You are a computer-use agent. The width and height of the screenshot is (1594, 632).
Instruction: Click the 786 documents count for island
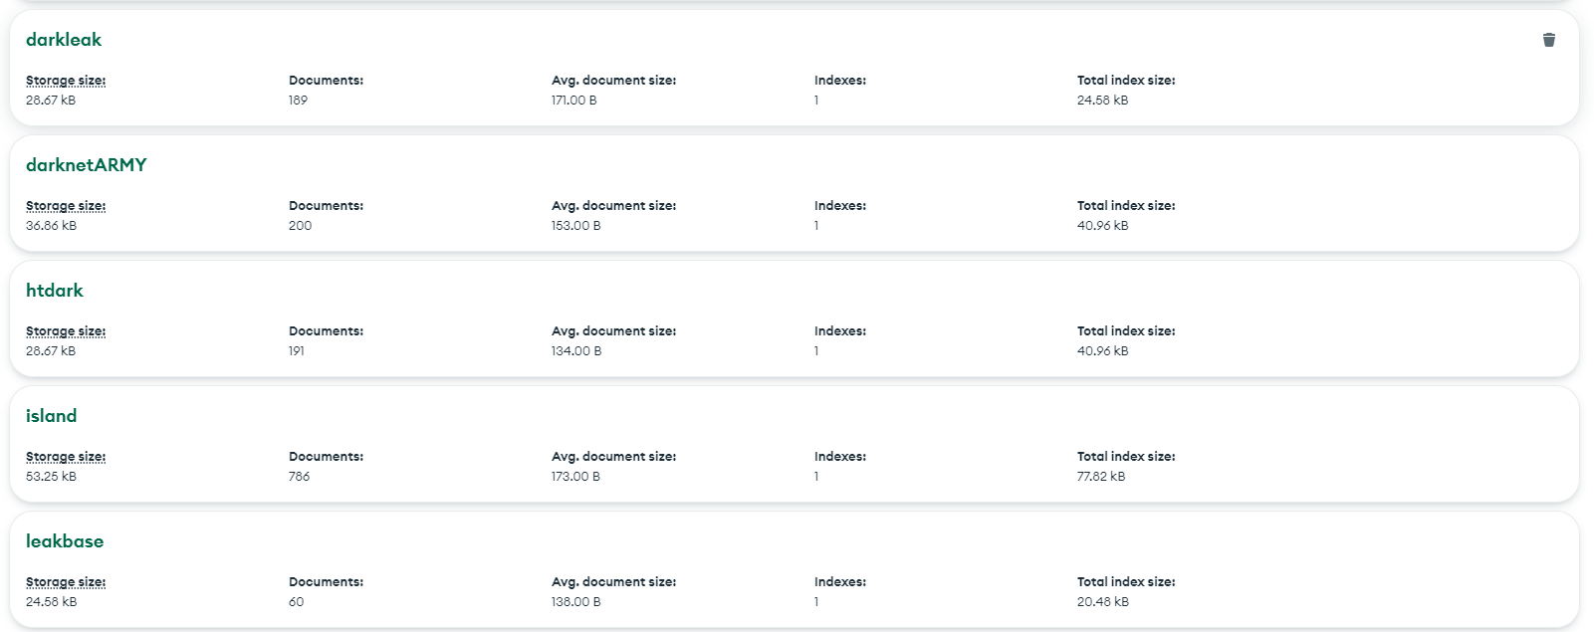[x=300, y=477]
